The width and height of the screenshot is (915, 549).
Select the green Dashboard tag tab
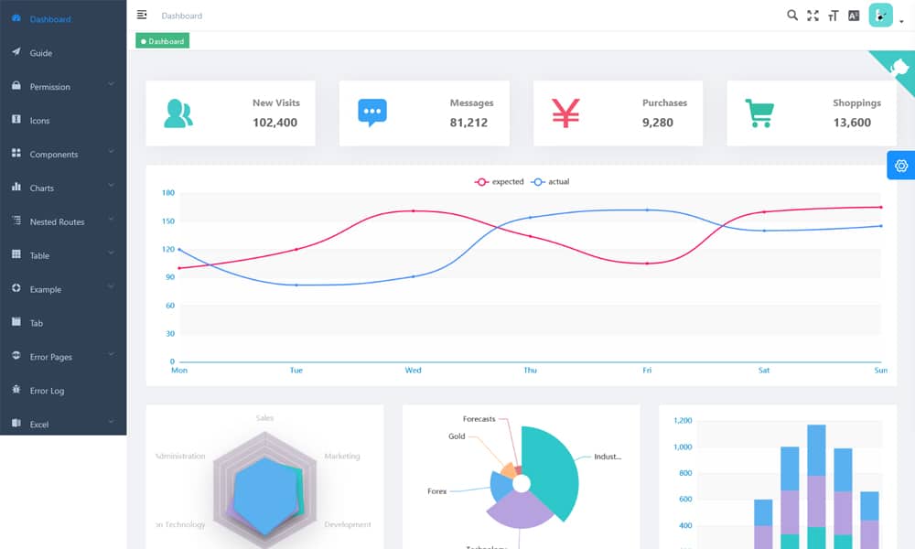click(162, 41)
